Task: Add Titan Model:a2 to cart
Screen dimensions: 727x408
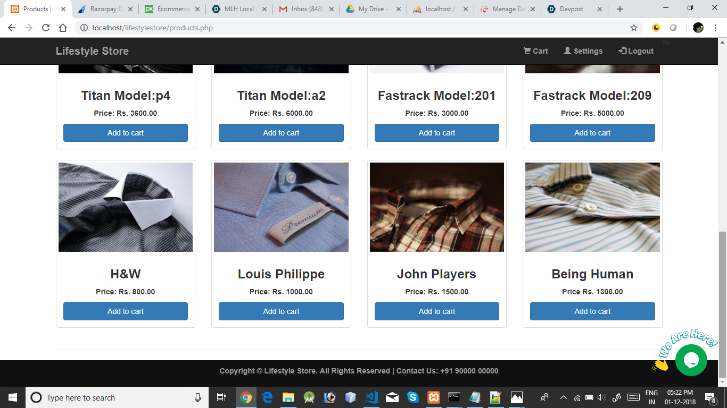Action: [281, 133]
